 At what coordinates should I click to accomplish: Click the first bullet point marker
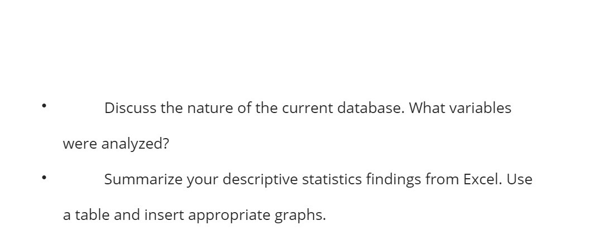(x=44, y=106)
